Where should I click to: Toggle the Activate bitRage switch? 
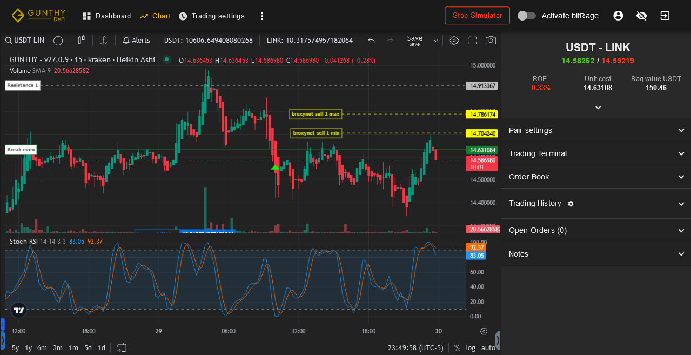pyautogui.click(x=527, y=16)
